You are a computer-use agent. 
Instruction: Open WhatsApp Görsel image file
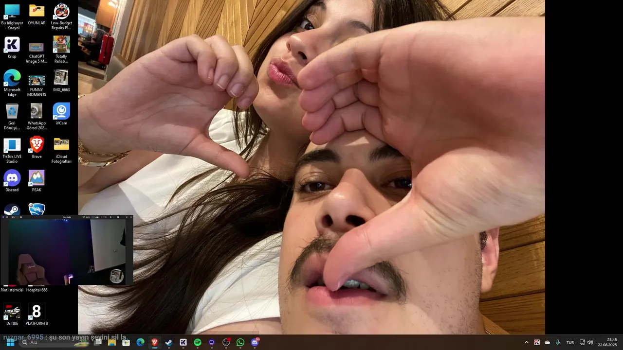[37, 117]
